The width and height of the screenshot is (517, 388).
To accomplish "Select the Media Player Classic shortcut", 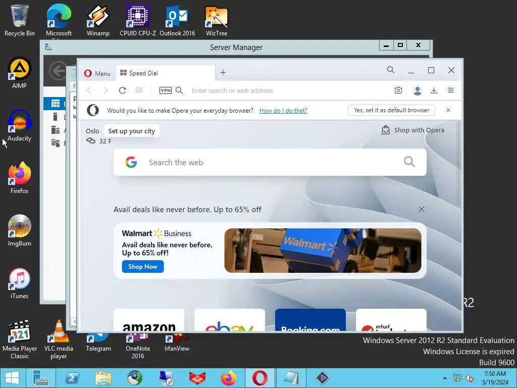I will click(x=20, y=339).
